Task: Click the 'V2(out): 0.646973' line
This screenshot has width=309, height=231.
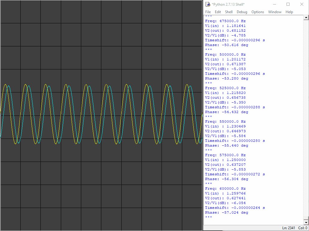Action: coord(225,131)
